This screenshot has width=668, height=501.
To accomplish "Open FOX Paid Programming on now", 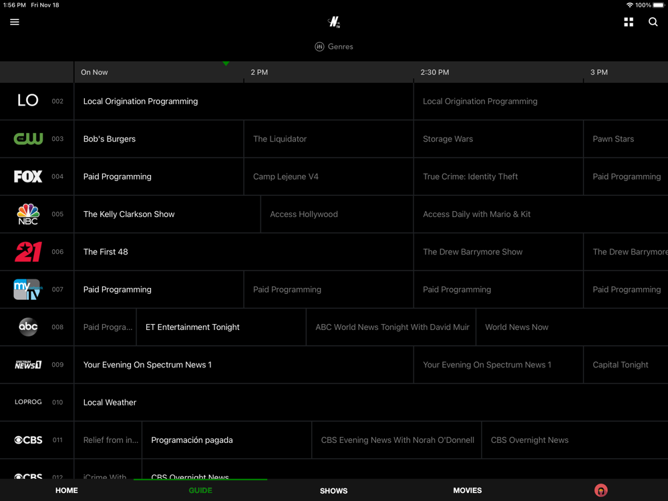I will [159, 176].
